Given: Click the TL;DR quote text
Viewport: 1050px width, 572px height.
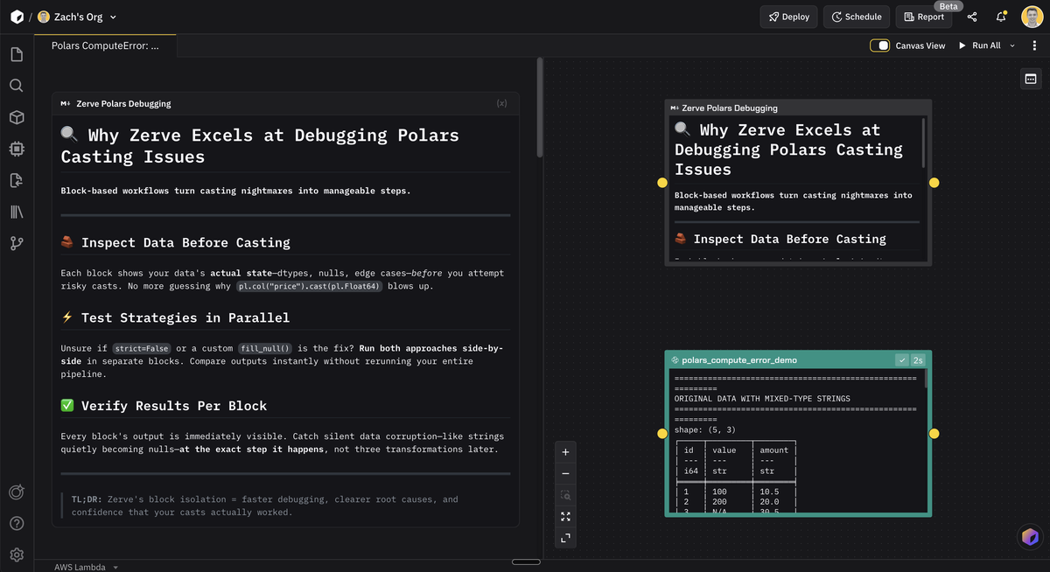Looking at the screenshot, I should (x=264, y=506).
